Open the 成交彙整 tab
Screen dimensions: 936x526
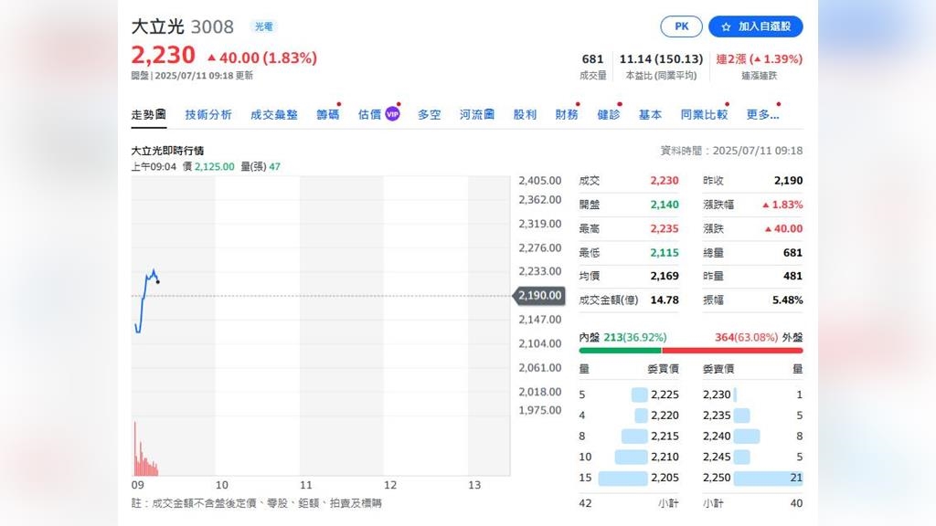click(274, 114)
